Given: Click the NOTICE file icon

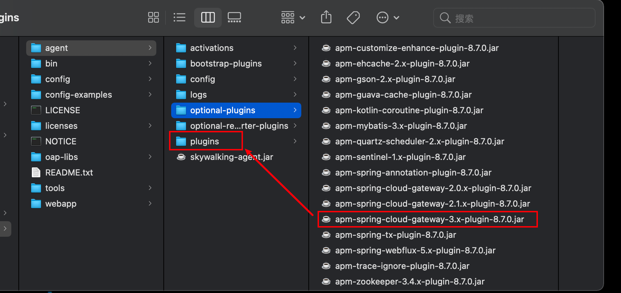Looking at the screenshot, I should click(36, 141).
